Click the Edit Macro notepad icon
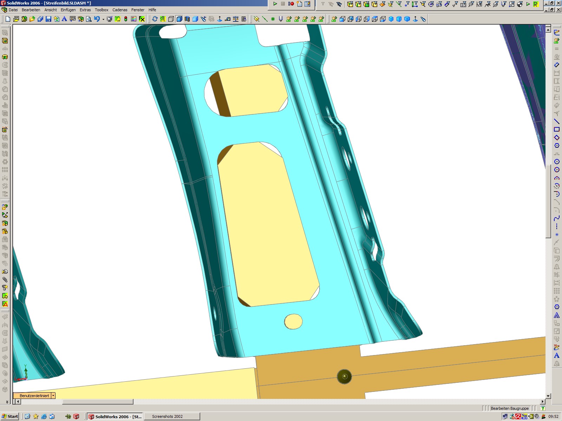This screenshot has height=421, width=562. tap(307, 4)
